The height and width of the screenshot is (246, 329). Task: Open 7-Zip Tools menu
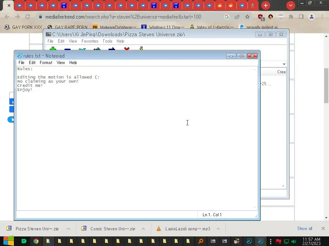pyautogui.click(x=107, y=41)
